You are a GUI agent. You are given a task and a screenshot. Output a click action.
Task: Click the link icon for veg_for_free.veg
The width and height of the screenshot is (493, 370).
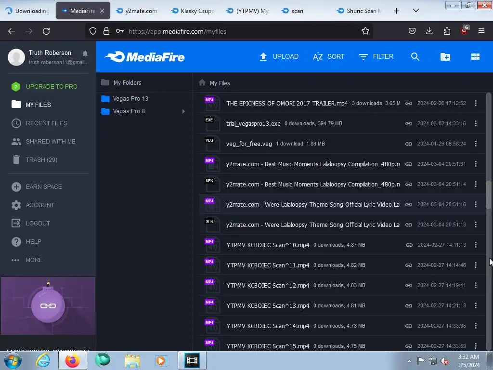pos(408,144)
